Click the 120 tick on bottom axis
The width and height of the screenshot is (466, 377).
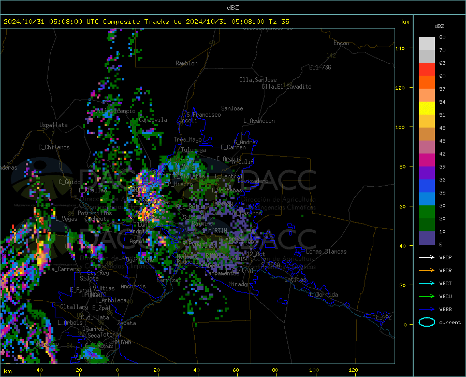[353, 370]
